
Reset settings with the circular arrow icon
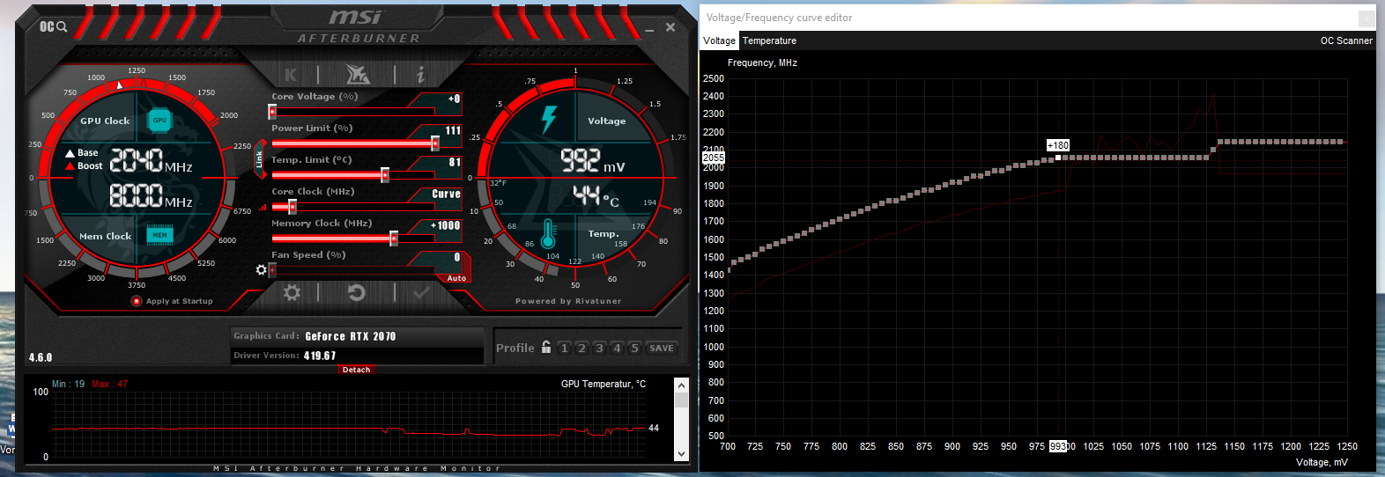[356, 292]
